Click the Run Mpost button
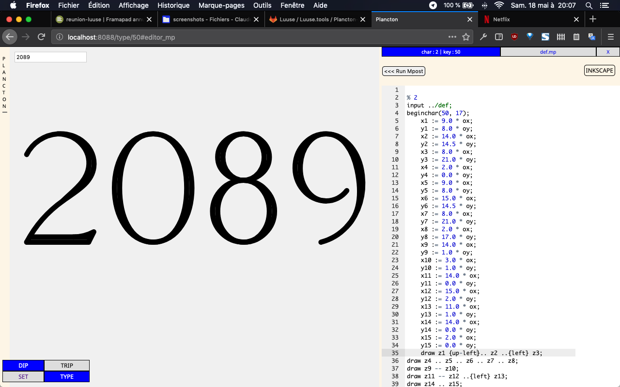620x387 pixels. (403, 71)
